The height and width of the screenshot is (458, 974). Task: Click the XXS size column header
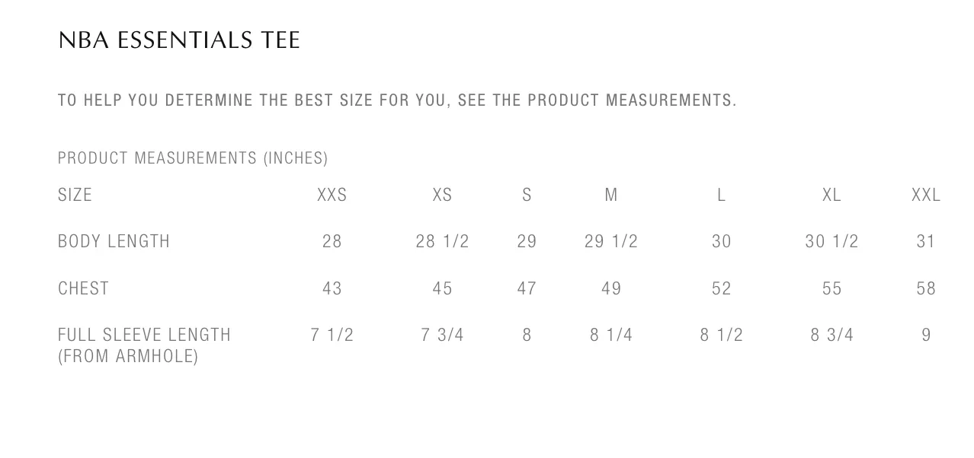pyautogui.click(x=332, y=196)
